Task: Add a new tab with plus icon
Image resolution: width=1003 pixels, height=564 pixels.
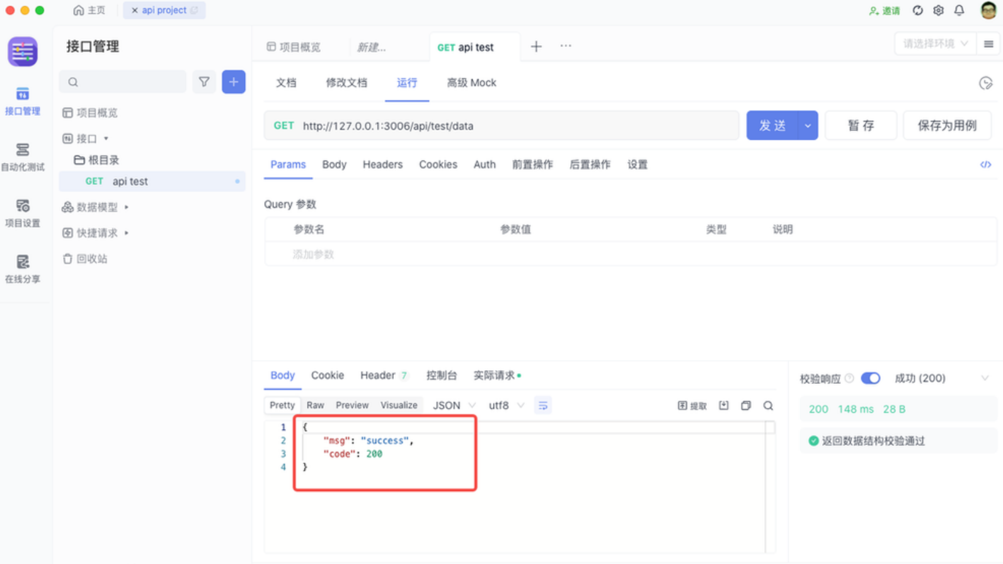Action: click(536, 47)
